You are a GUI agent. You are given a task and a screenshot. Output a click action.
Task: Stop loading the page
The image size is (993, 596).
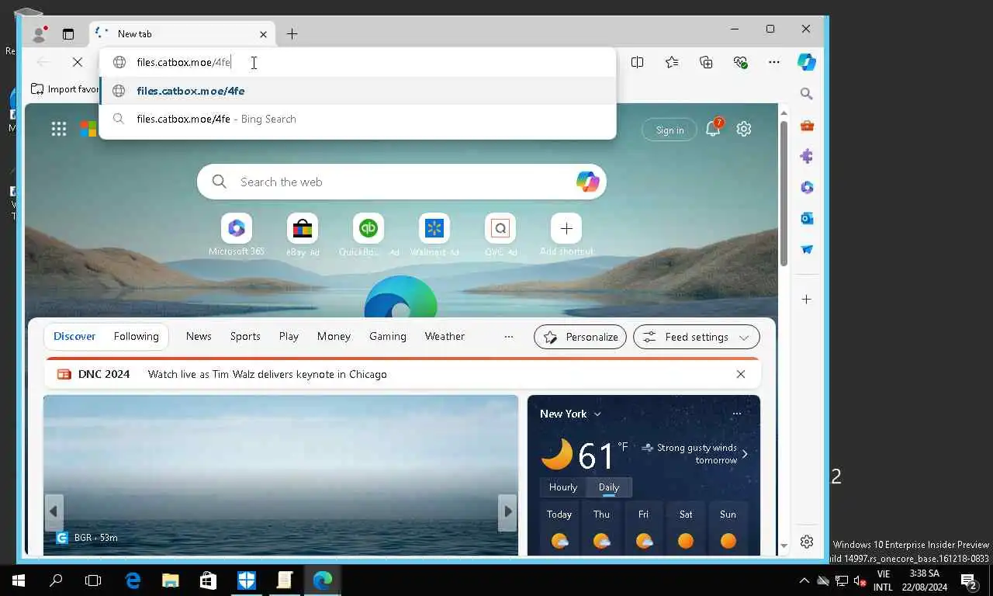tap(77, 62)
